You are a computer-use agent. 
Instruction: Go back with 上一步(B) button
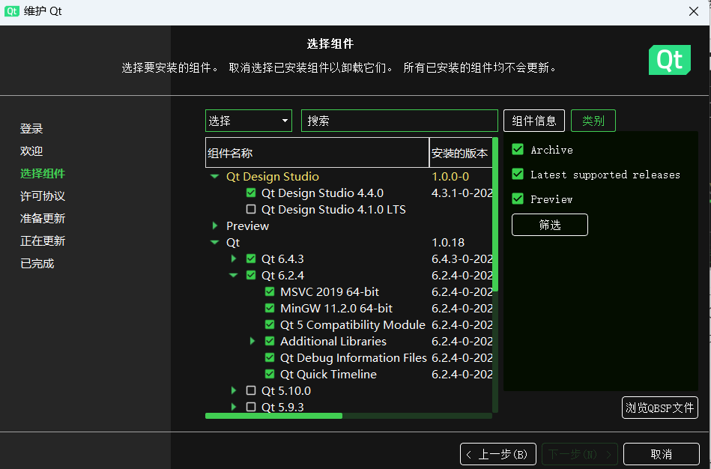tap(498, 454)
